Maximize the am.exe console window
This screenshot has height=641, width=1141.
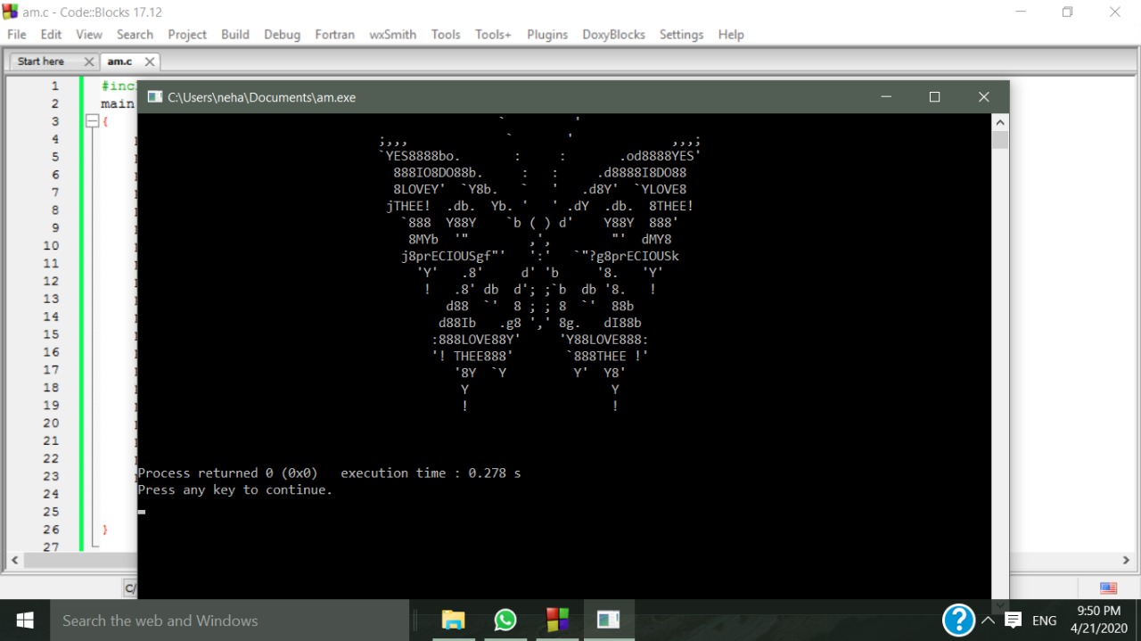[x=934, y=97]
